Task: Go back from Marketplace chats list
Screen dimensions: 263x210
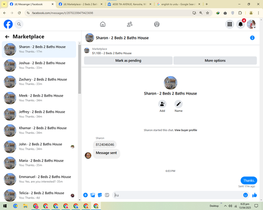Action: (7, 37)
